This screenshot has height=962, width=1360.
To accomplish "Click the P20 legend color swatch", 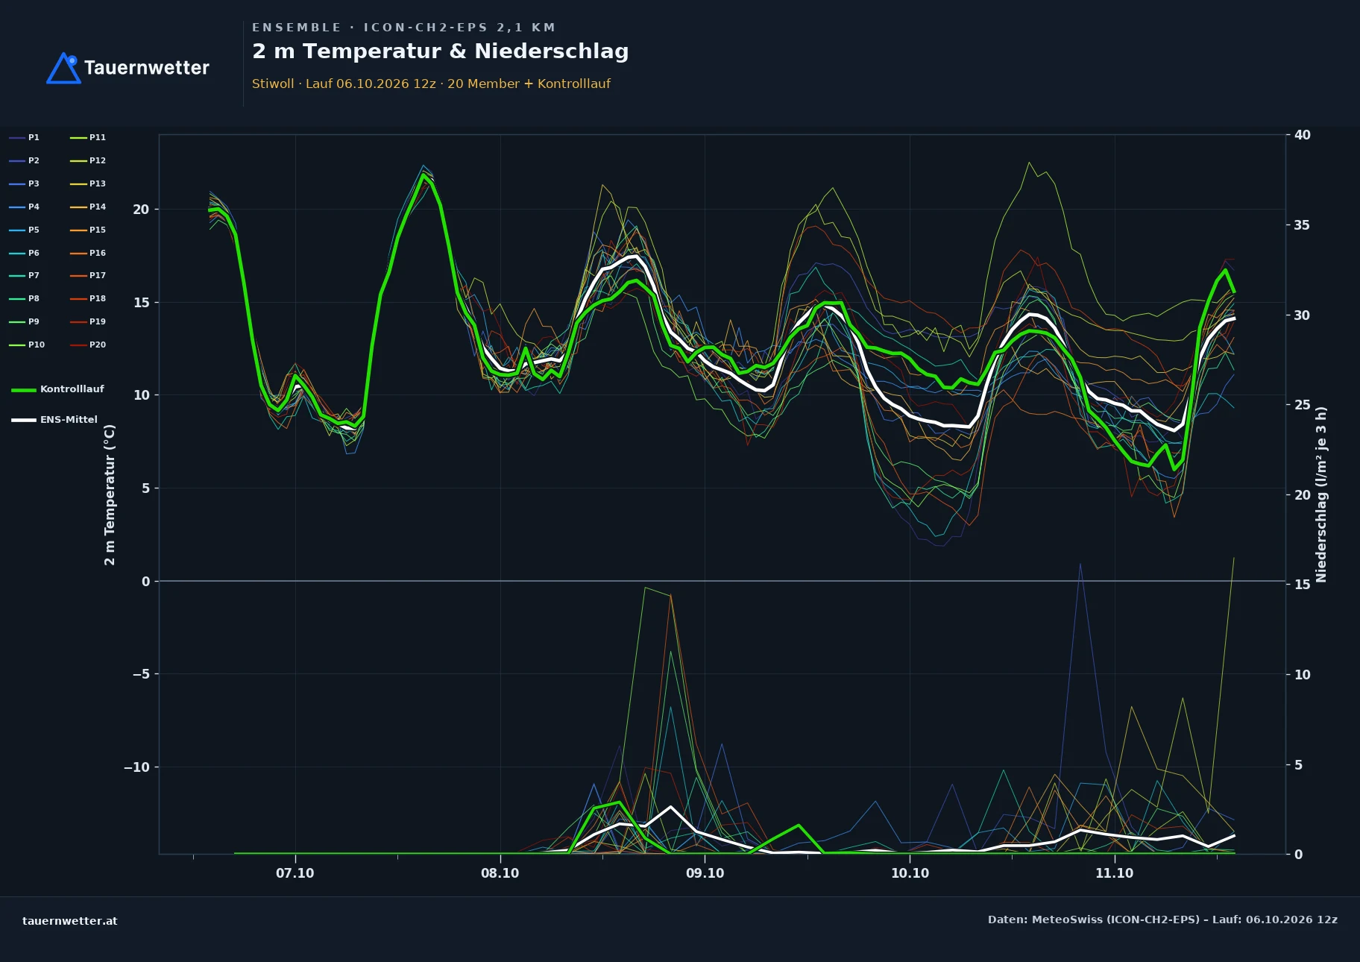I will pyautogui.click(x=78, y=345).
